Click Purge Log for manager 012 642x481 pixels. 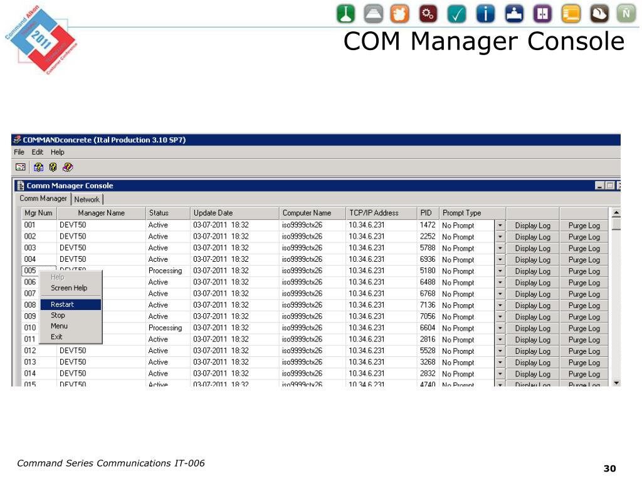tap(584, 351)
